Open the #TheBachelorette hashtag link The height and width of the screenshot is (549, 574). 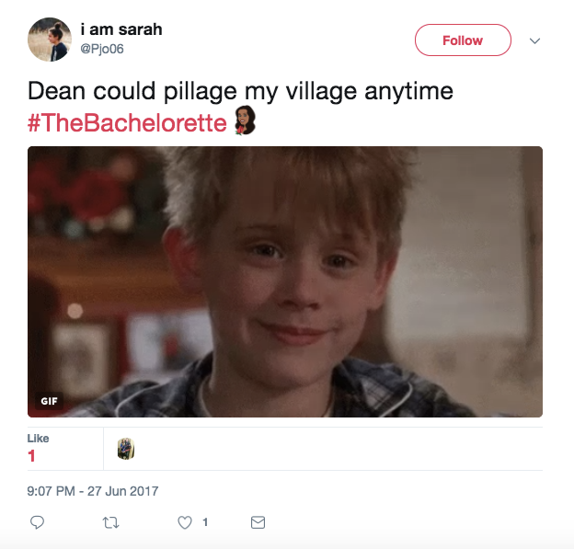point(127,122)
